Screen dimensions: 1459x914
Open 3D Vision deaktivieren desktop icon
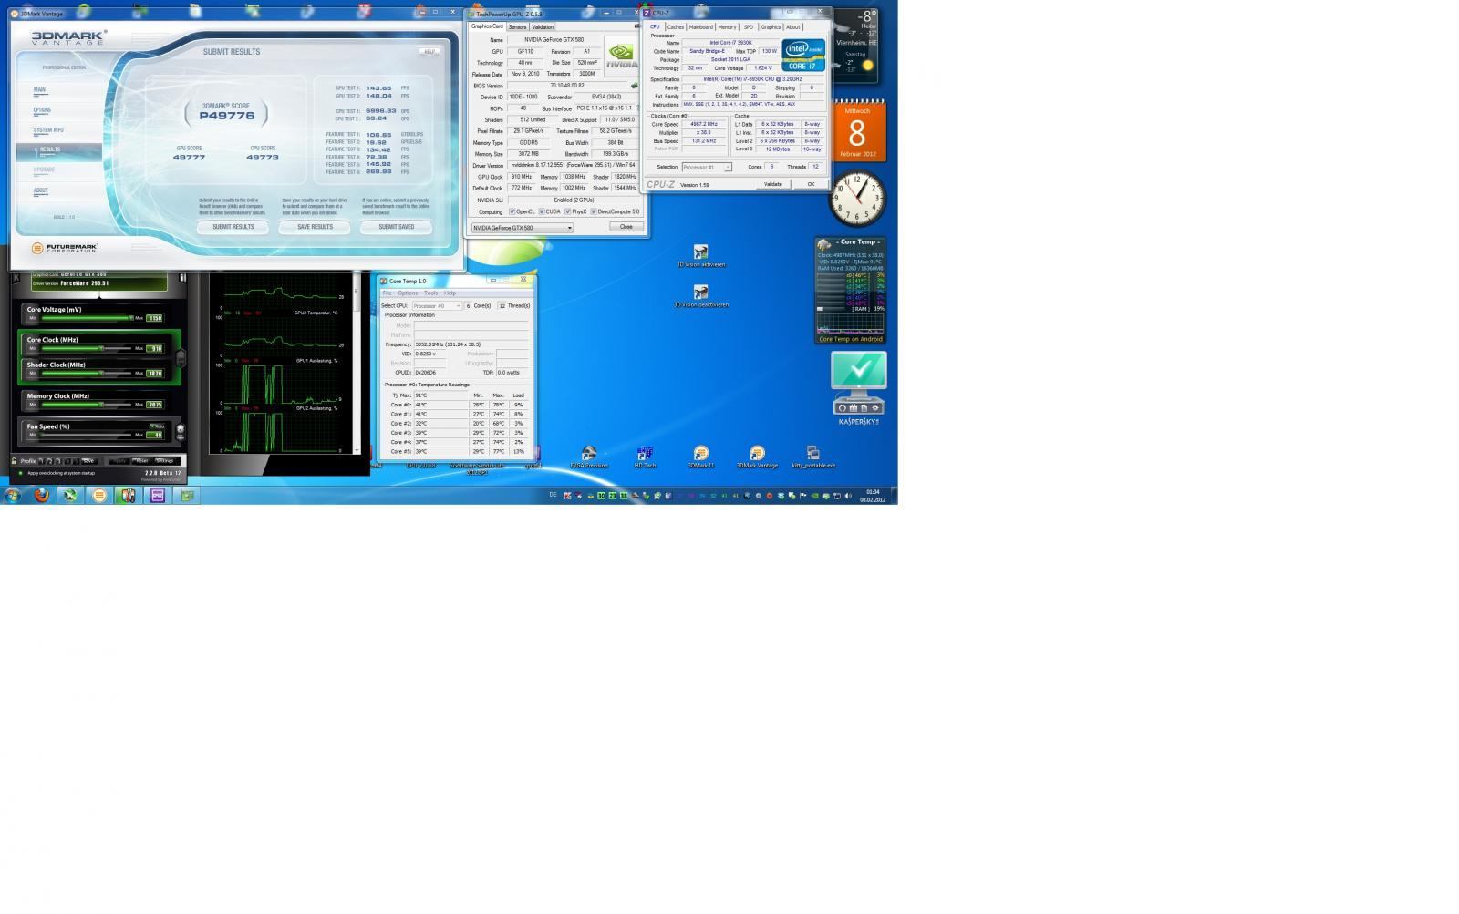click(x=700, y=296)
